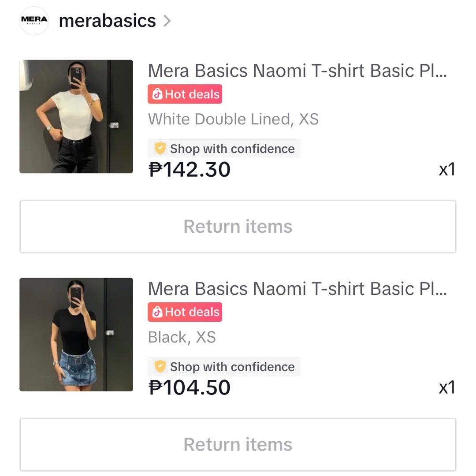This screenshot has width=476, height=476.
Task: Click the white t-shirt mirror selfie thumbnail
Action: click(x=76, y=117)
